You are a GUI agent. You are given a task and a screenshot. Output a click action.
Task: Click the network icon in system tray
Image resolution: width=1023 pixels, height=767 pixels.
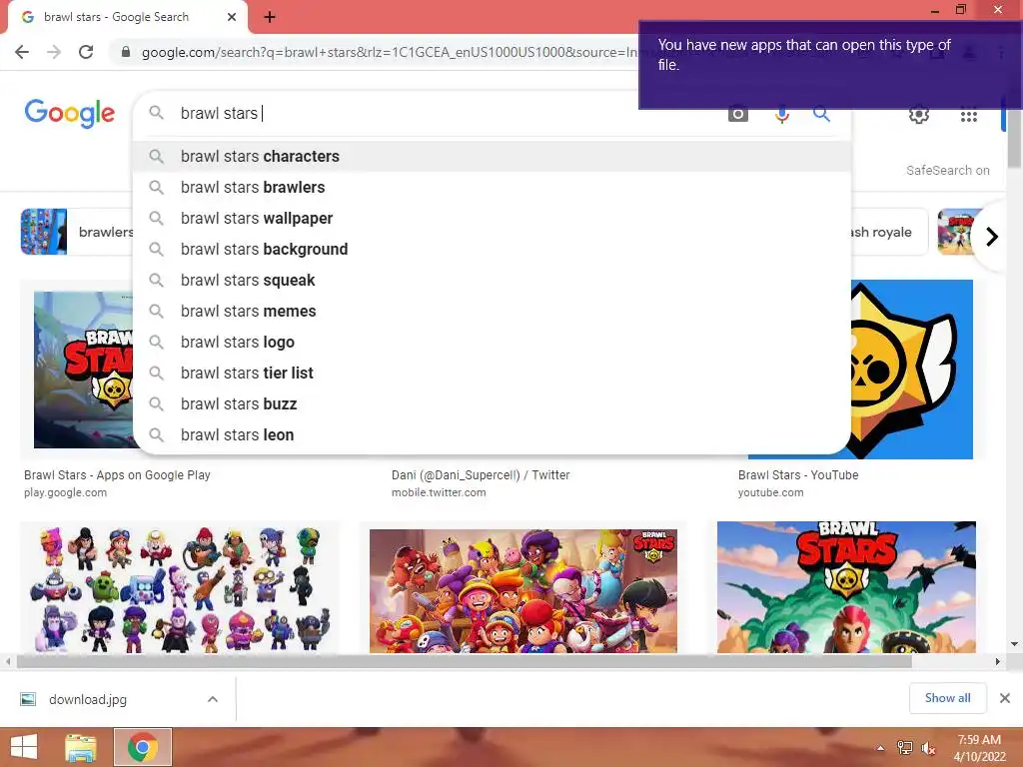coord(905,748)
